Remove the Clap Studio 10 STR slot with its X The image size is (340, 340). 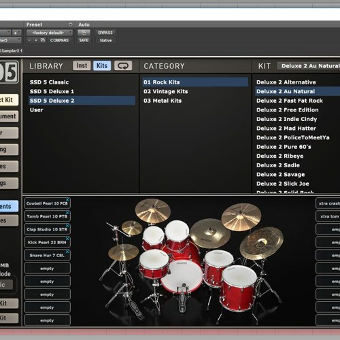point(67,226)
